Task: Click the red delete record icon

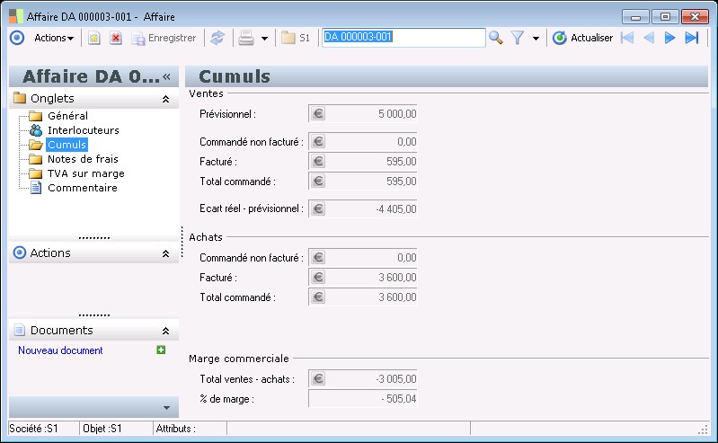Action: pyautogui.click(x=116, y=38)
